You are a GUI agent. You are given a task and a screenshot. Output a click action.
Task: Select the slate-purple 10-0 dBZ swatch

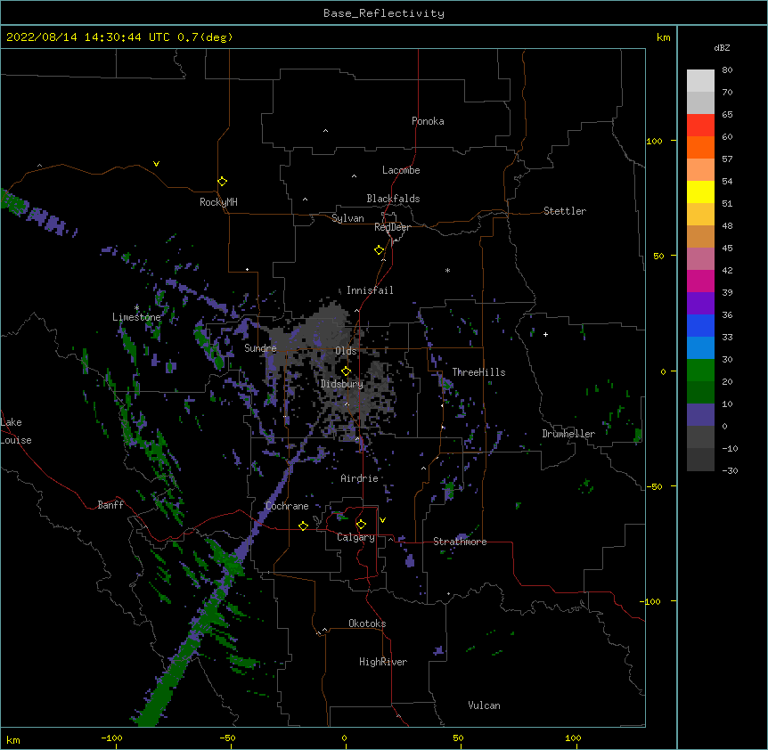coord(700,415)
